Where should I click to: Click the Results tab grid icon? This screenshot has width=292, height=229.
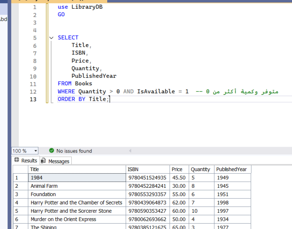coord(17,160)
